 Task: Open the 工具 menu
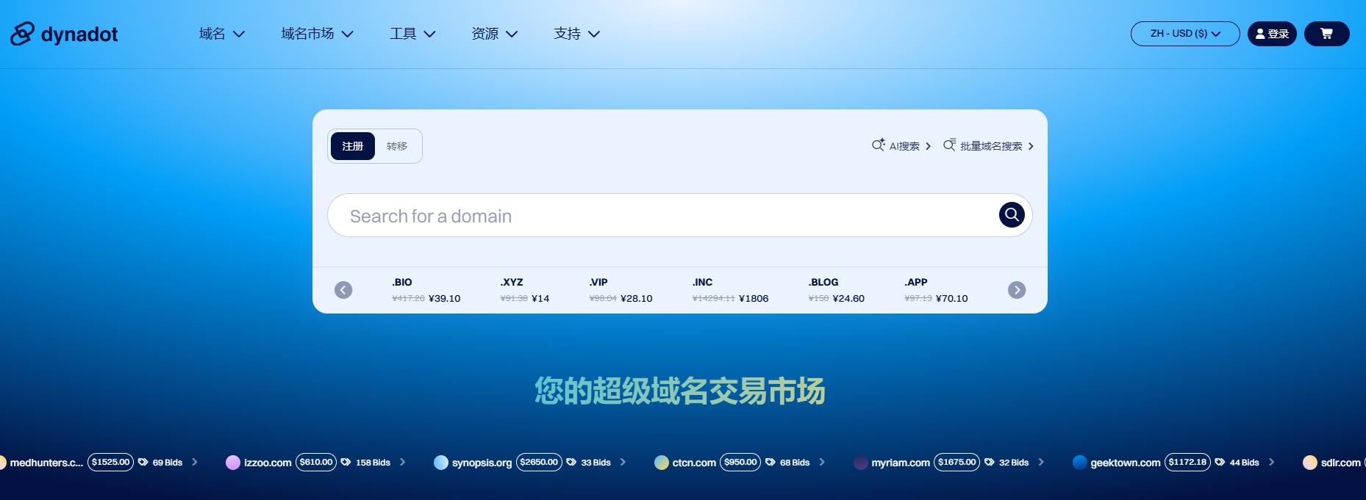[412, 34]
